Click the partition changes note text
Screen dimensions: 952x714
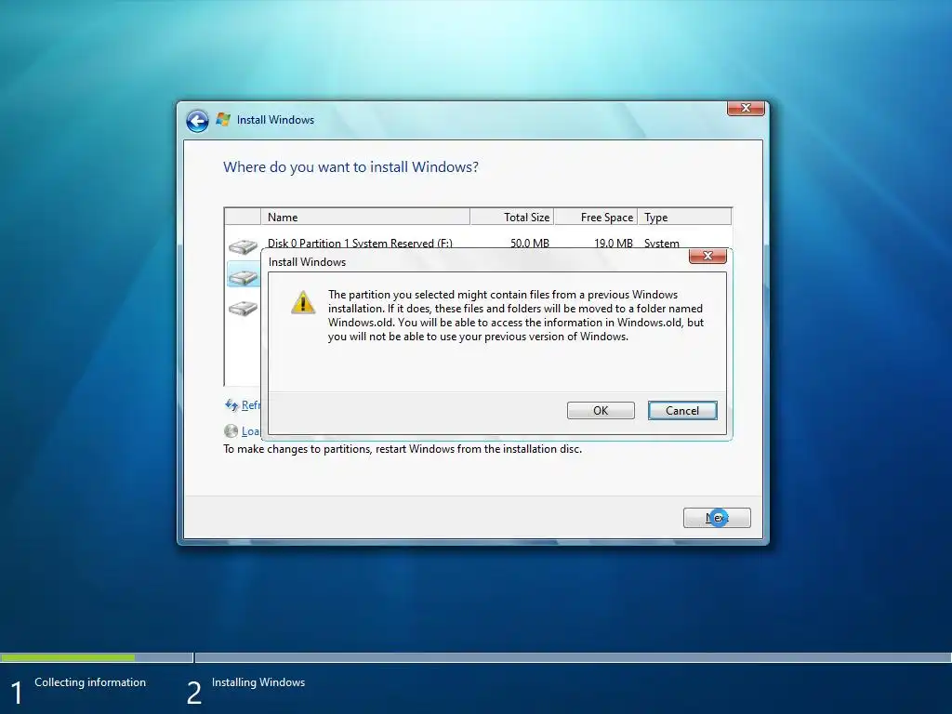tap(403, 449)
